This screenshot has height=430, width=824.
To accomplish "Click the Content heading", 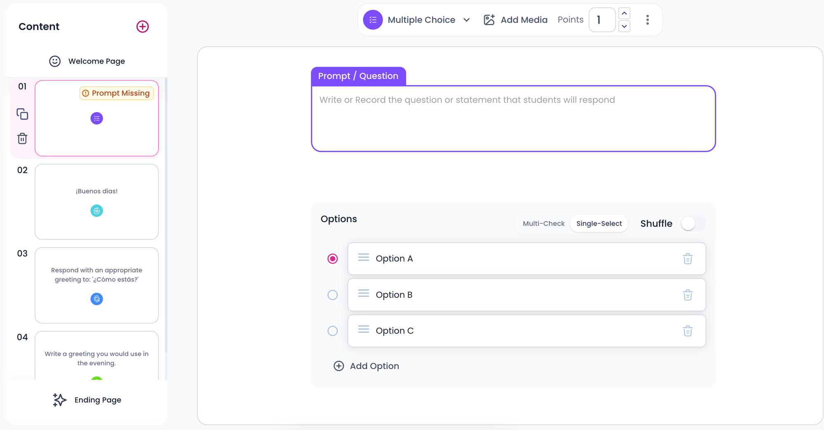I will click(x=39, y=26).
